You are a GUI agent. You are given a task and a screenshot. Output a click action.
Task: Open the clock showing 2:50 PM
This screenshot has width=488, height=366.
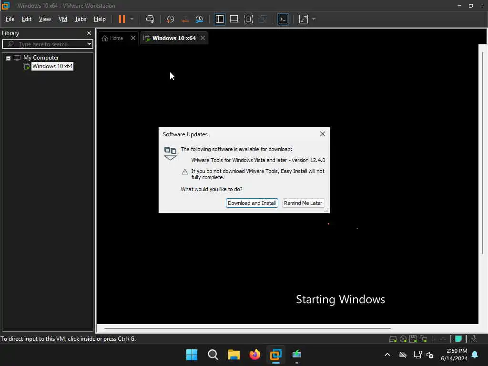[x=454, y=355]
